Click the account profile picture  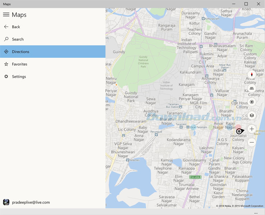coord(6,202)
